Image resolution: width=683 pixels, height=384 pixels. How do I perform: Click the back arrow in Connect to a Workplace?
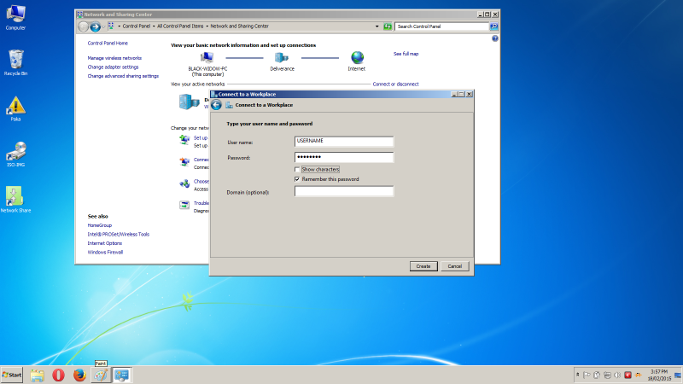[x=217, y=105]
